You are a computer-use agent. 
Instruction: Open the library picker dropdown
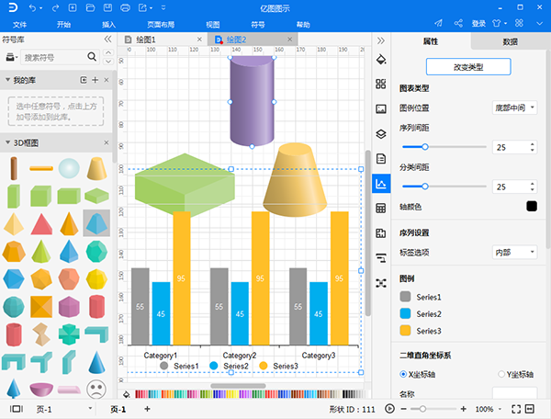click(12, 57)
